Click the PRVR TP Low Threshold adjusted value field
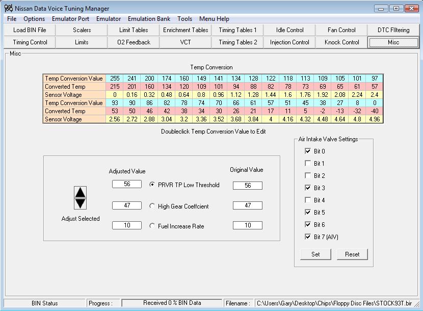Screen dimensions: 423x311 [x=126, y=185]
